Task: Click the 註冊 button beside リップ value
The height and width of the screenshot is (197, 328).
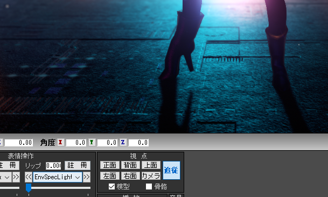Action: point(78,165)
